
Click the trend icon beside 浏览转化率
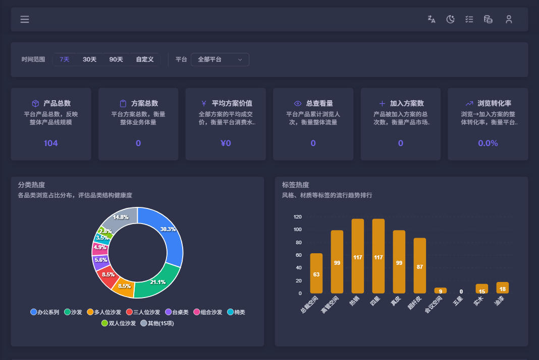[469, 103]
